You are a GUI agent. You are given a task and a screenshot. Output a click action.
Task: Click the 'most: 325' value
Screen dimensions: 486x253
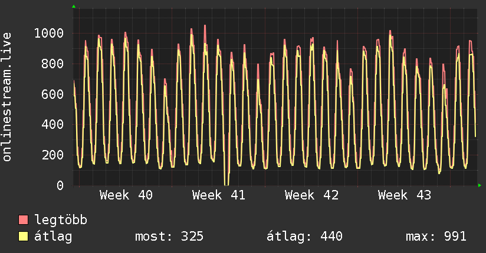[169, 237]
